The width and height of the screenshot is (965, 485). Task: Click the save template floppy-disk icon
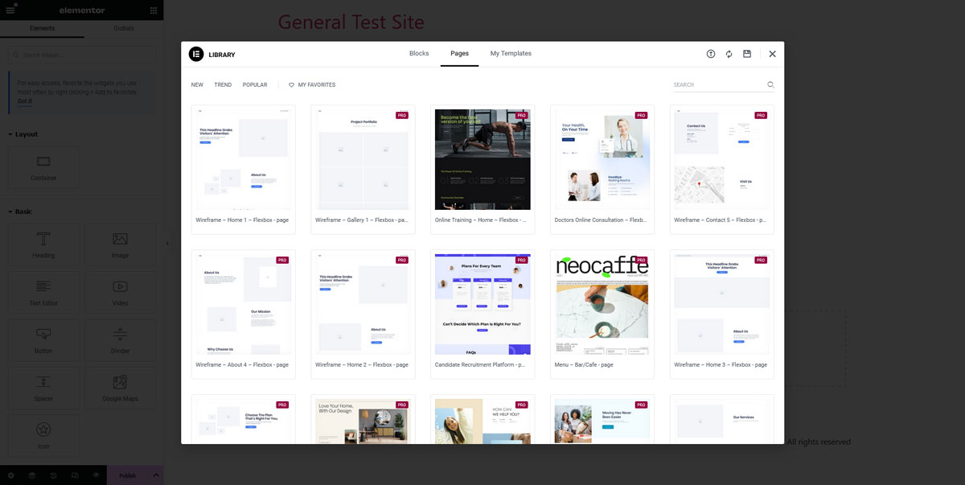(x=747, y=54)
